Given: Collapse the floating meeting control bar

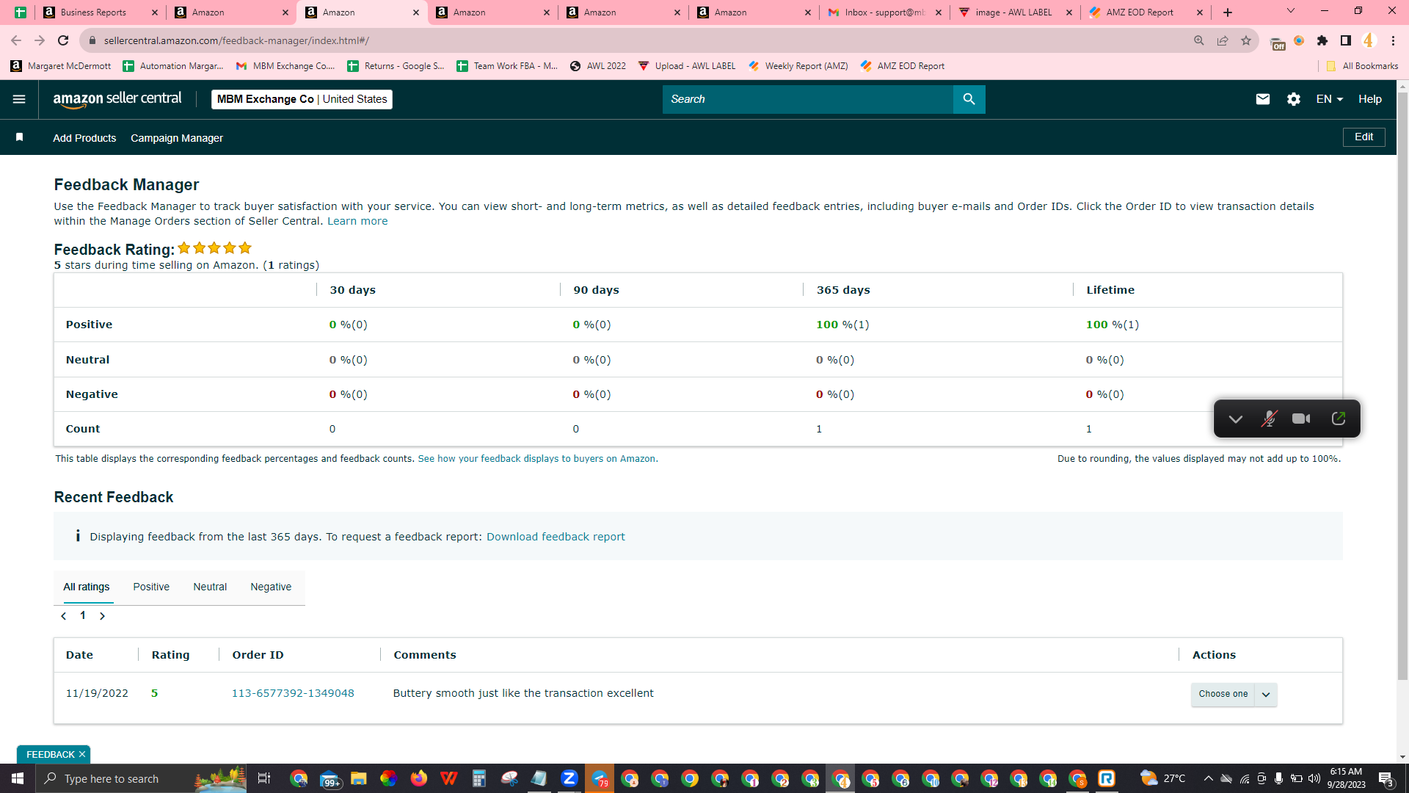Looking at the screenshot, I should (x=1235, y=419).
